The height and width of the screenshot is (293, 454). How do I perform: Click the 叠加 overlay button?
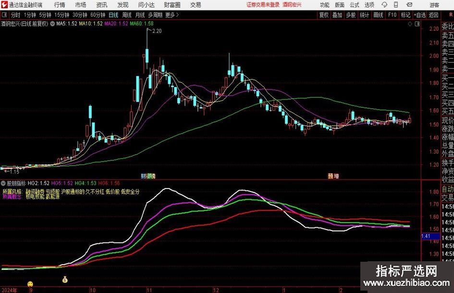(x=337, y=15)
